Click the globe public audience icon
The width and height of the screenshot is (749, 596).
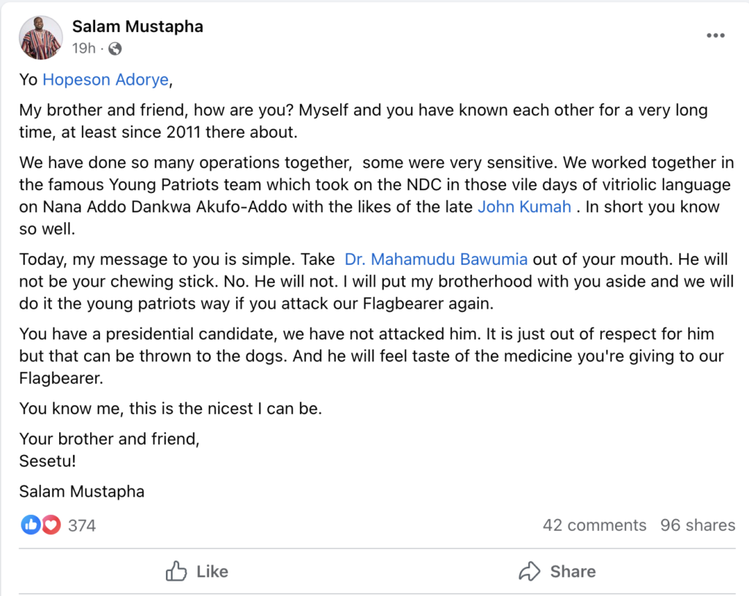115,49
